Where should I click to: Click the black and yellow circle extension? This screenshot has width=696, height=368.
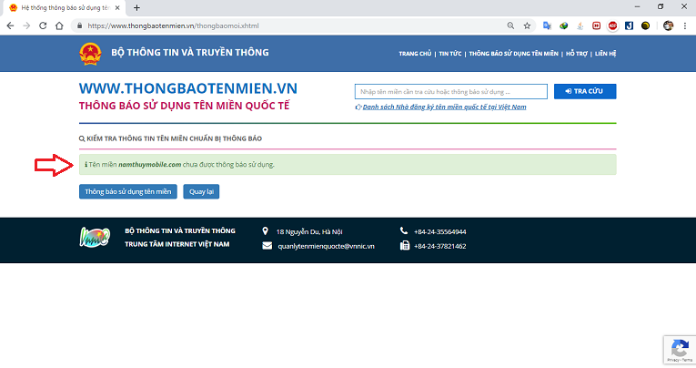pyautogui.click(x=645, y=26)
